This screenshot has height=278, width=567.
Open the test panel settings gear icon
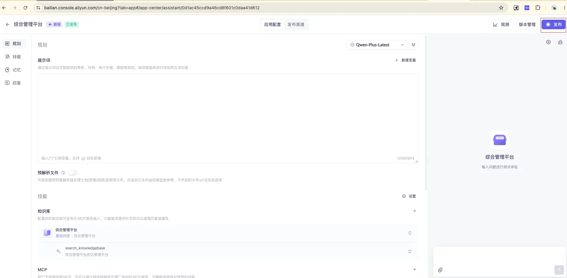548,42
